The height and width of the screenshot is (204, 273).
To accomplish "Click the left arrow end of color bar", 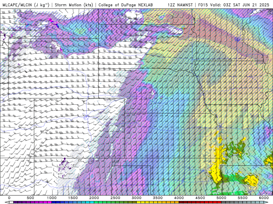I will tap(7, 202).
